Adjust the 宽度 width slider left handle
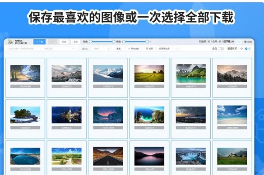 [x=91, y=41]
